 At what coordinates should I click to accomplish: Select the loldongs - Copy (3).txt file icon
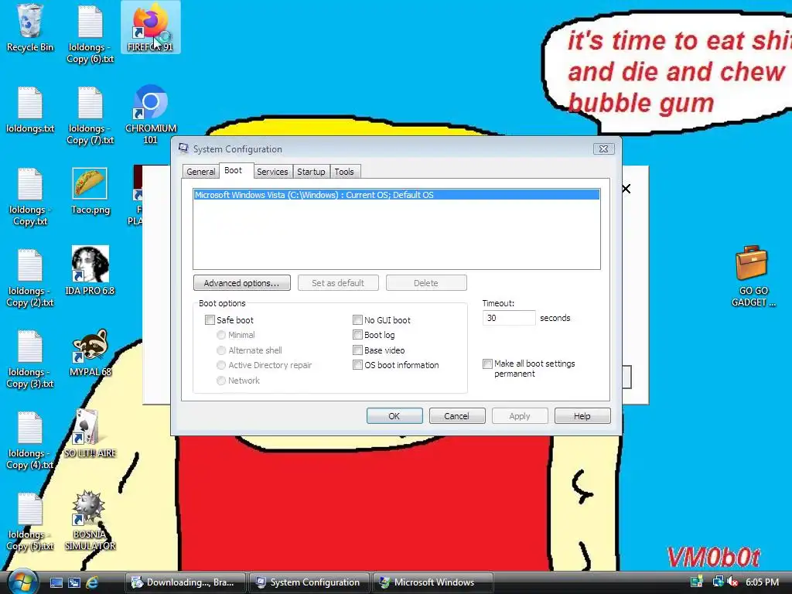pos(30,359)
